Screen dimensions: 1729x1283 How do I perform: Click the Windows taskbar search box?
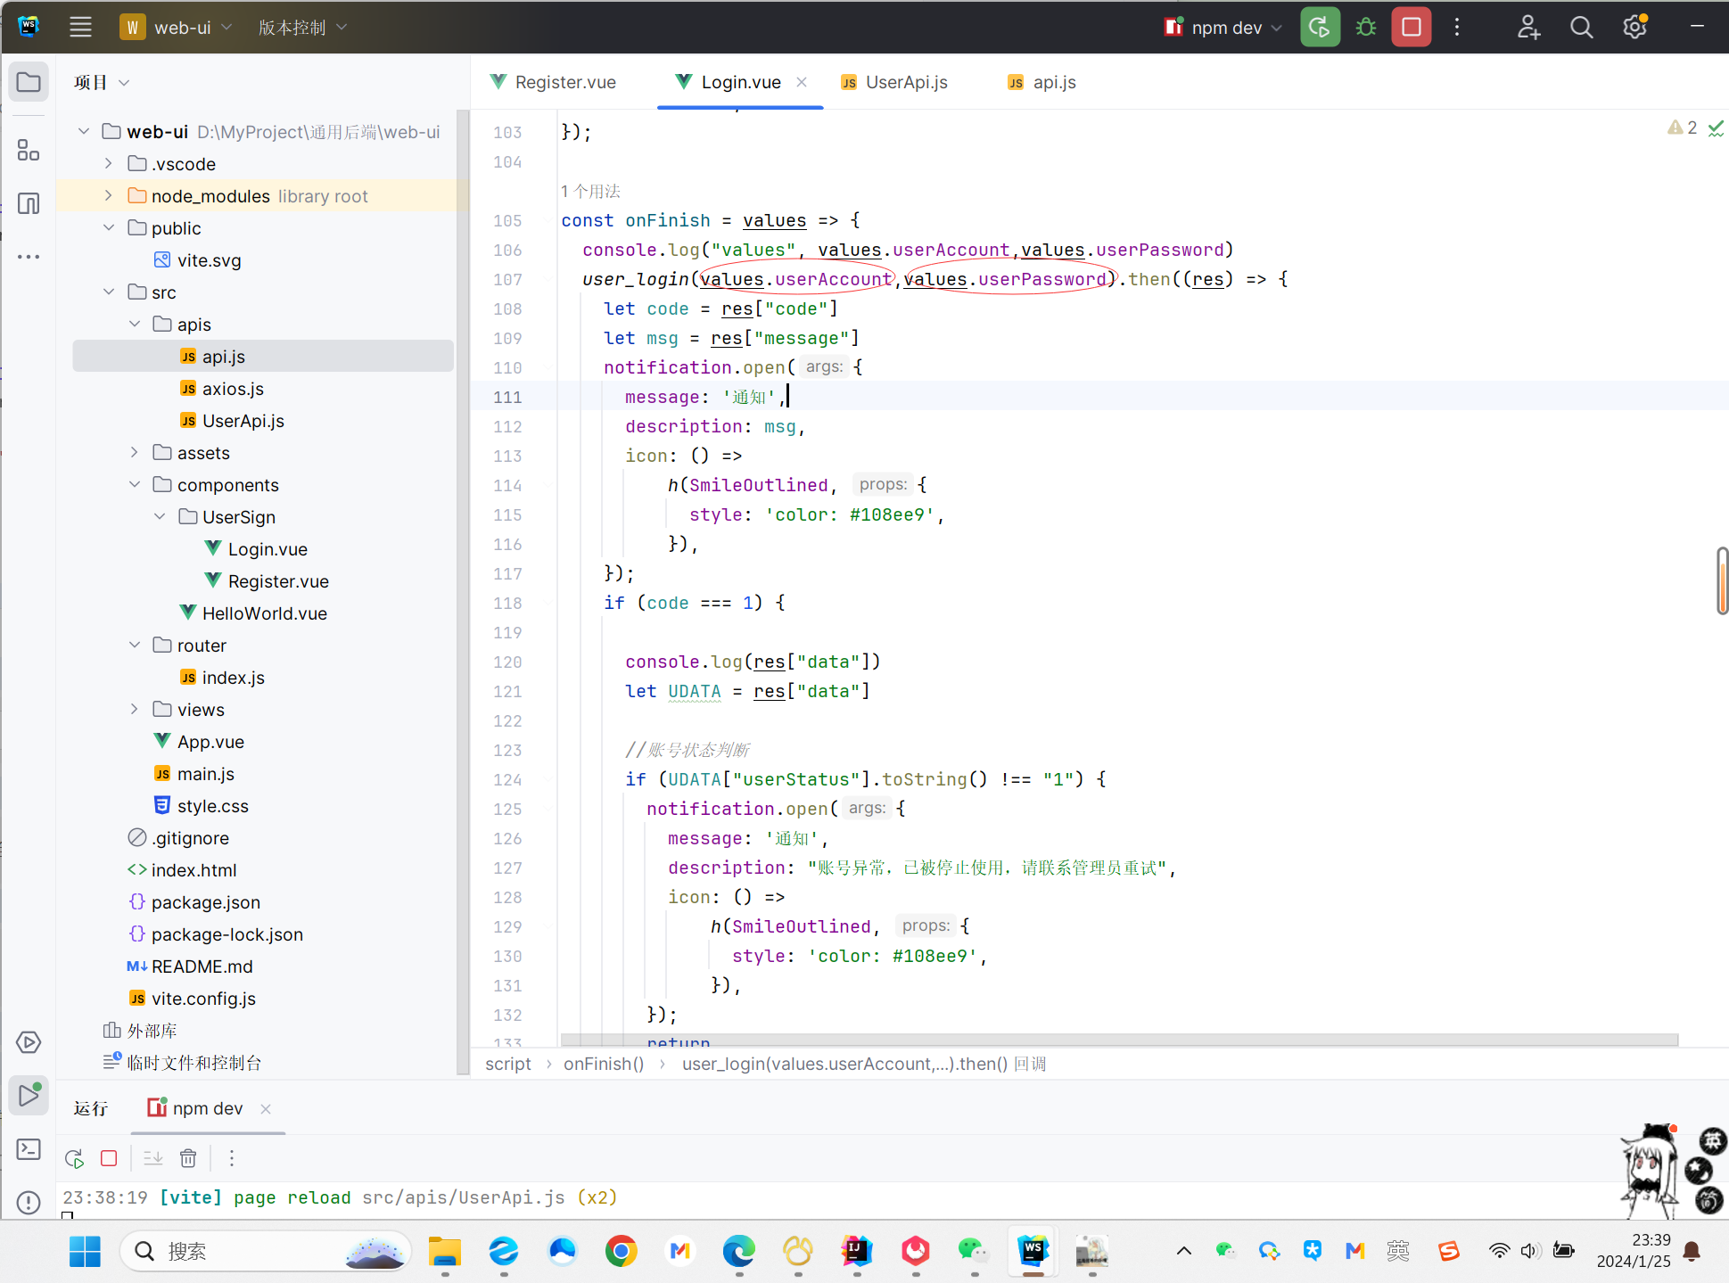click(266, 1252)
